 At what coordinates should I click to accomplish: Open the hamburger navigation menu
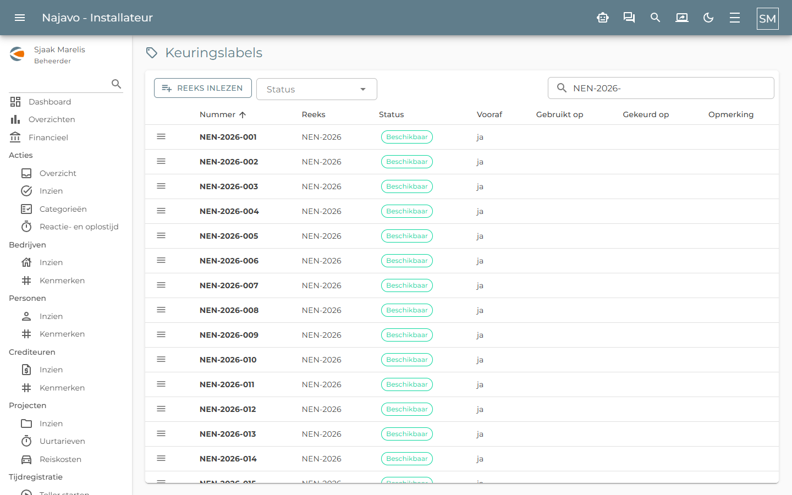pos(20,18)
